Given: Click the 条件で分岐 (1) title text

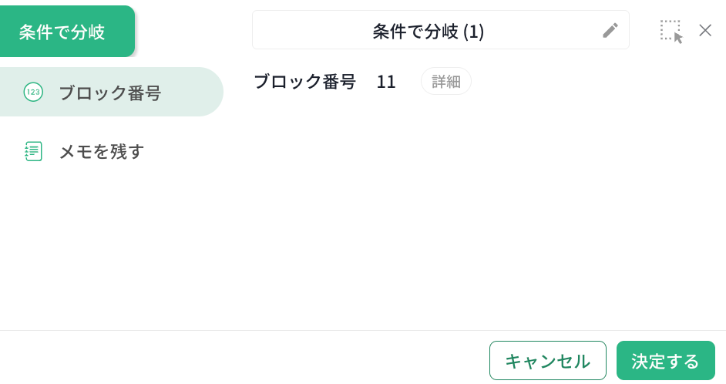Looking at the screenshot, I should coord(429,31).
